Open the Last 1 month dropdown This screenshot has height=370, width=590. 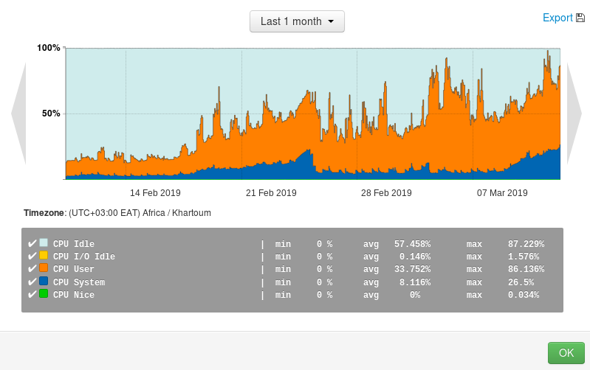[x=297, y=21]
